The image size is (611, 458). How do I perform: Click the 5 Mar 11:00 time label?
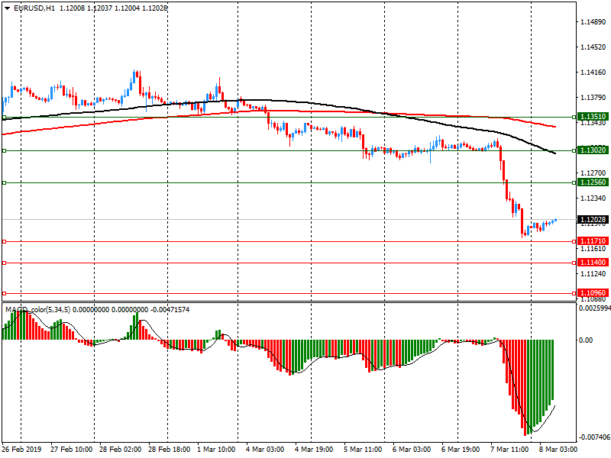click(x=363, y=450)
